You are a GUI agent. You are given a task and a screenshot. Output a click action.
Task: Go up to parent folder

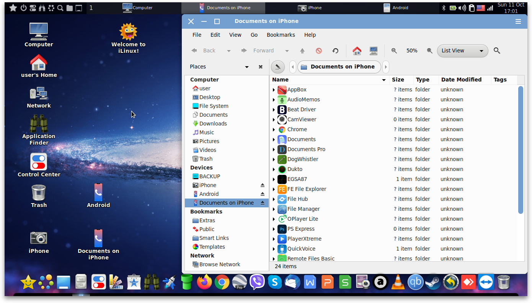(302, 50)
